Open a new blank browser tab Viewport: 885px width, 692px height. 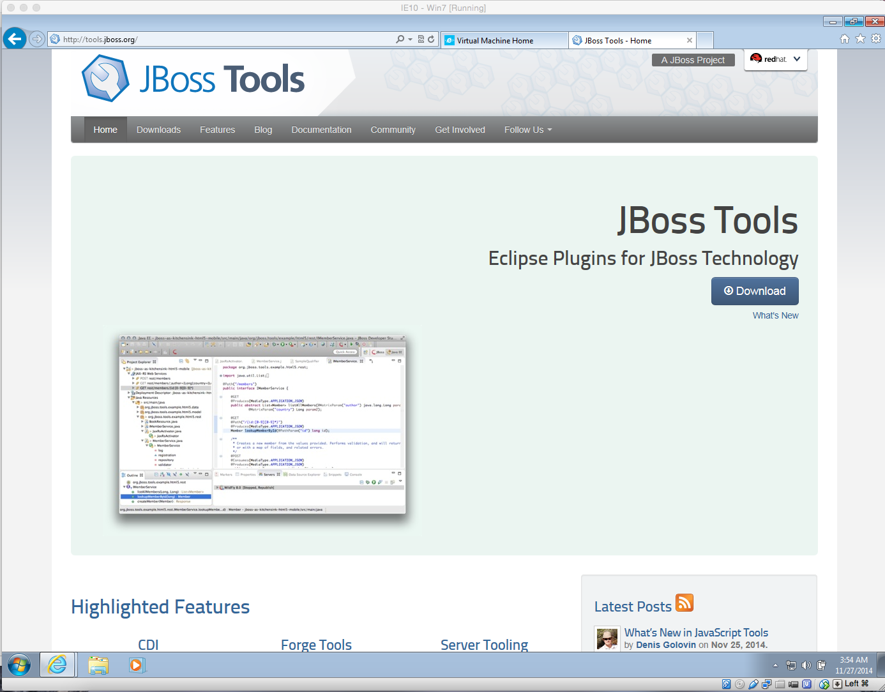point(705,40)
